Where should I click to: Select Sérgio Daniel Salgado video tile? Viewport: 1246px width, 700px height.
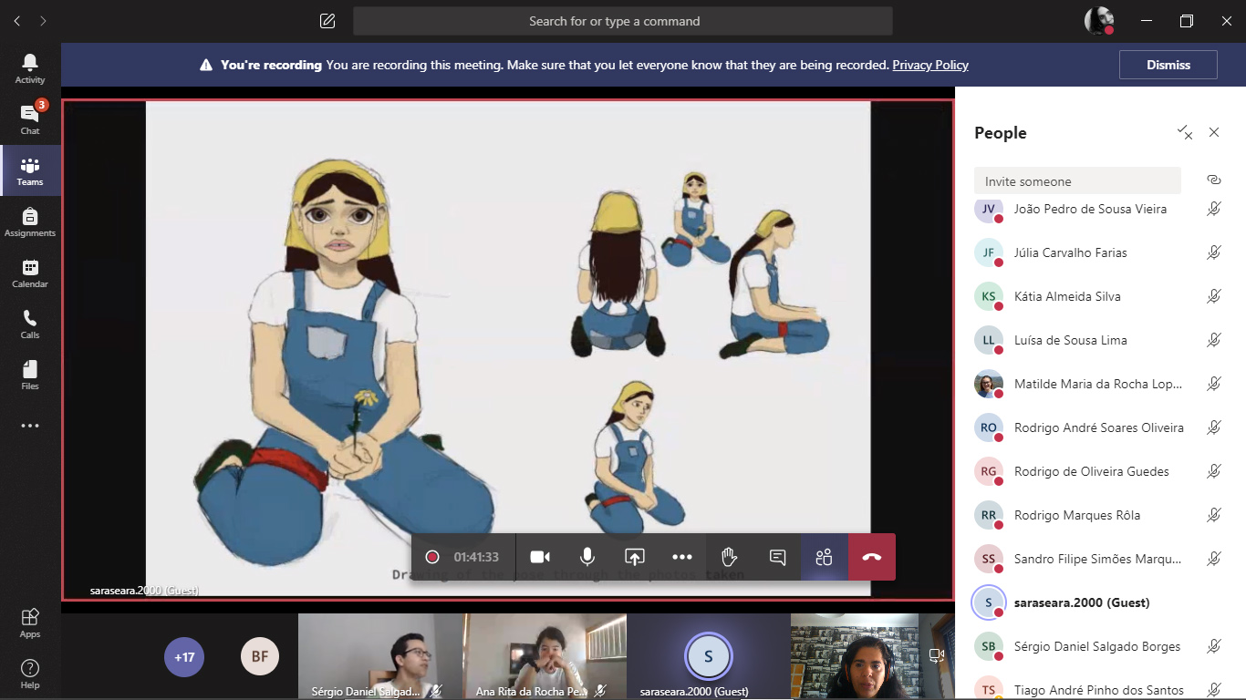pyautogui.click(x=380, y=656)
